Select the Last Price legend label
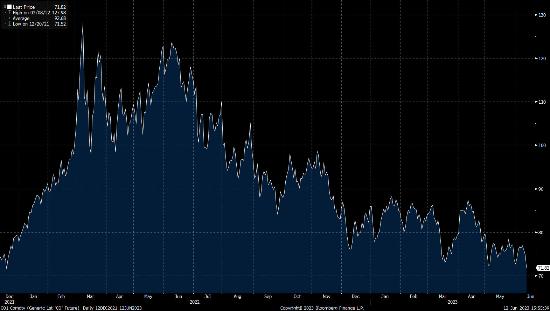This screenshot has width=550, height=311. 24,7
